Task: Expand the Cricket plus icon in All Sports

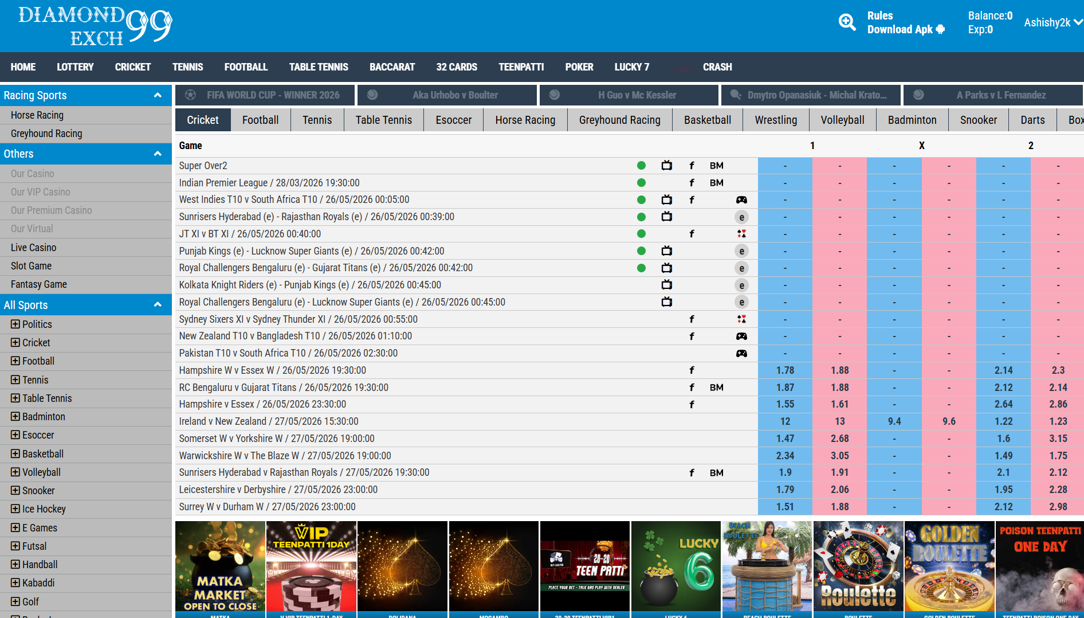Action: click(x=15, y=342)
